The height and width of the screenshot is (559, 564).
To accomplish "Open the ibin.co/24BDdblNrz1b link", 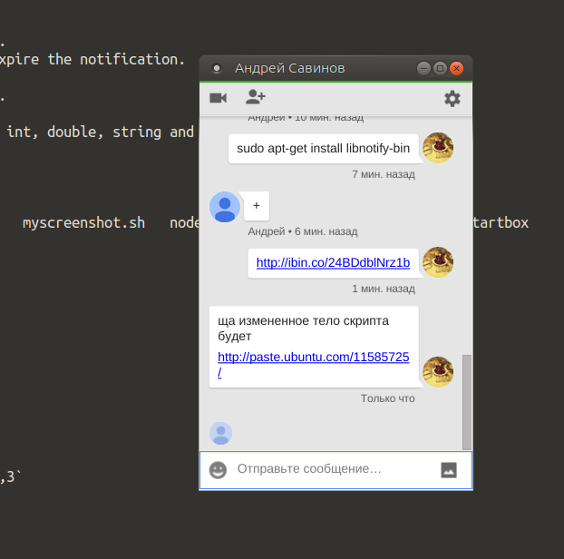I will pyautogui.click(x=333, y=262).
